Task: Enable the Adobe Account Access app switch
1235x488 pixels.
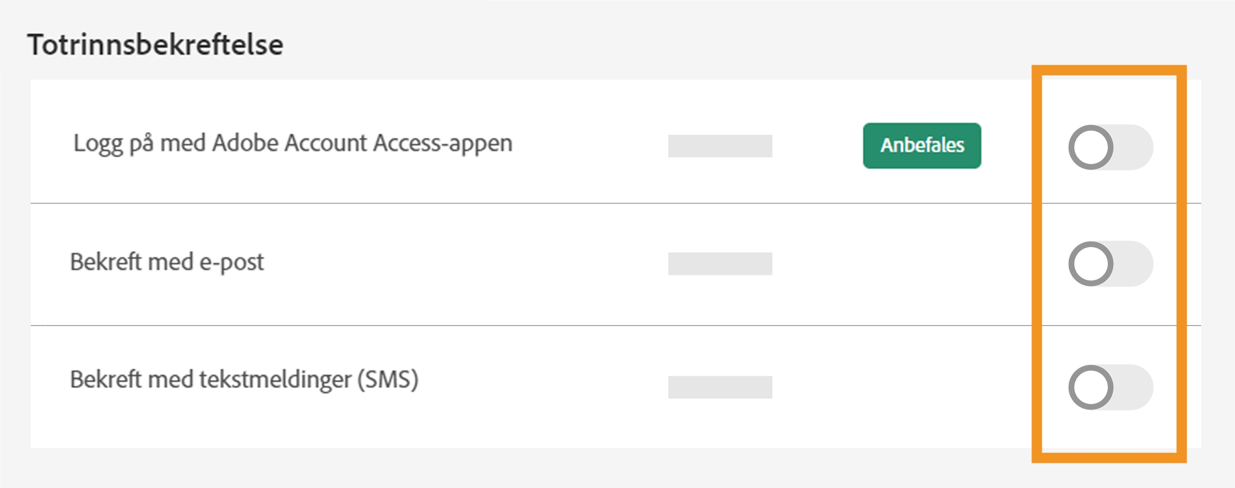Action: 1110,147
